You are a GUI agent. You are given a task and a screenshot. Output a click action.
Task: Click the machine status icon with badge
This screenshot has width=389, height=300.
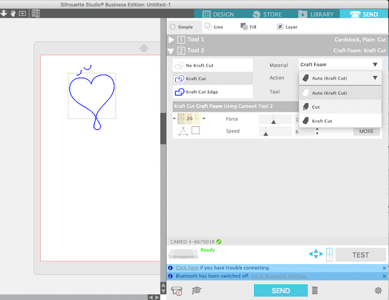(177, 290)
